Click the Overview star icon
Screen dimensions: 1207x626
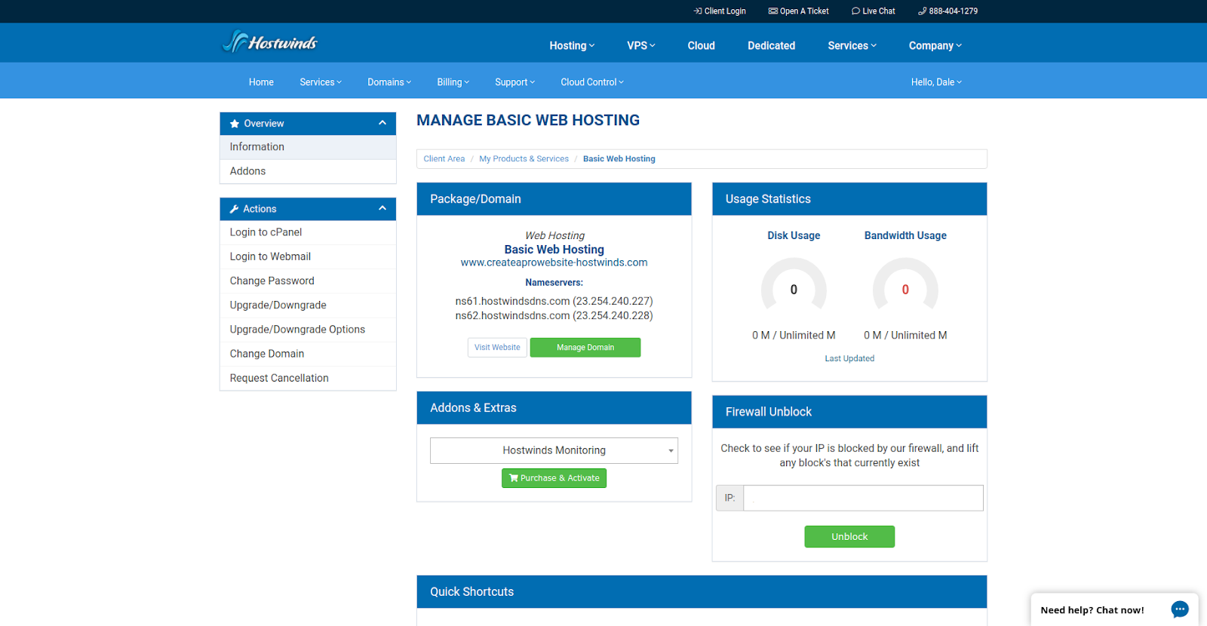point(235,124)
